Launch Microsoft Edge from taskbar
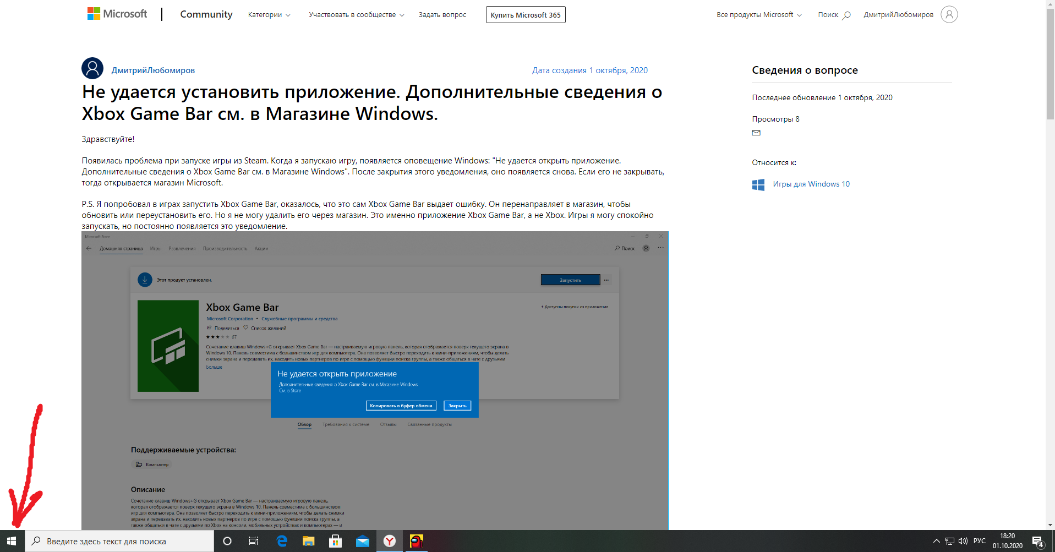 (282, 541)
